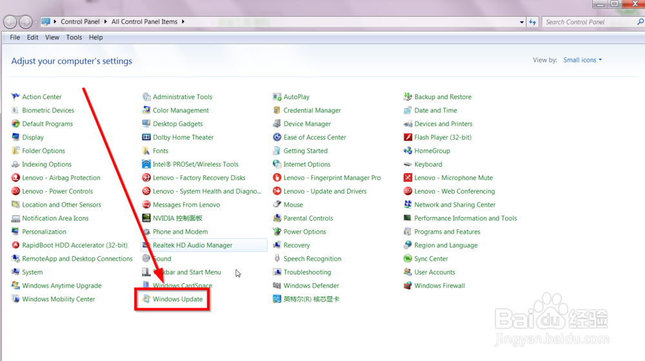This screenshot has width=645, height=361.
Task: Open the Help menu
Action: (96, 37)
